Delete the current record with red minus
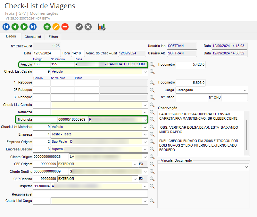 click(x=65, y=27)
